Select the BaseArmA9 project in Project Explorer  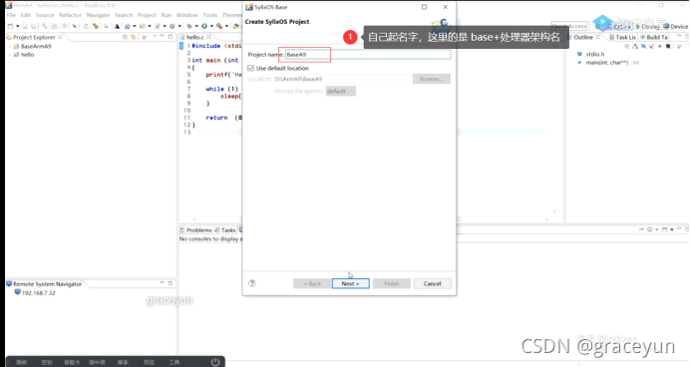click(x=36, y=46)
